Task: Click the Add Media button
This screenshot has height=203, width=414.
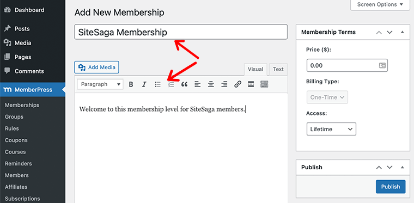Action: tap(97, 67)
